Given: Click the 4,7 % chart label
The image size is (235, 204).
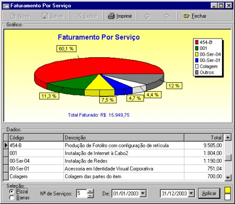Looking at the screenshot, I should (135, 98).
